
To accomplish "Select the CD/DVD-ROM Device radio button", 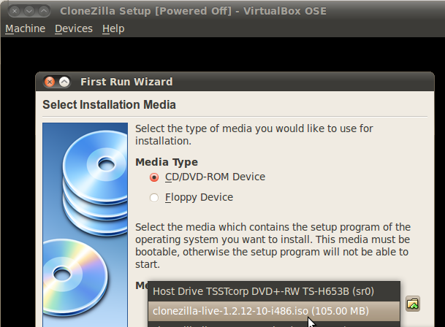I will point(154,177).
